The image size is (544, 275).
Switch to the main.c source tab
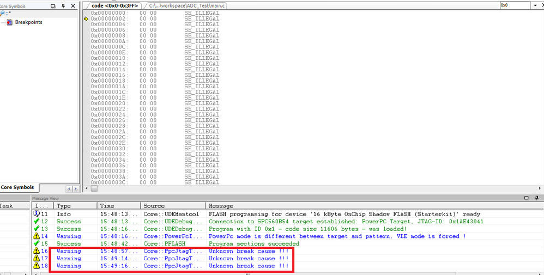tap(187, 6)
